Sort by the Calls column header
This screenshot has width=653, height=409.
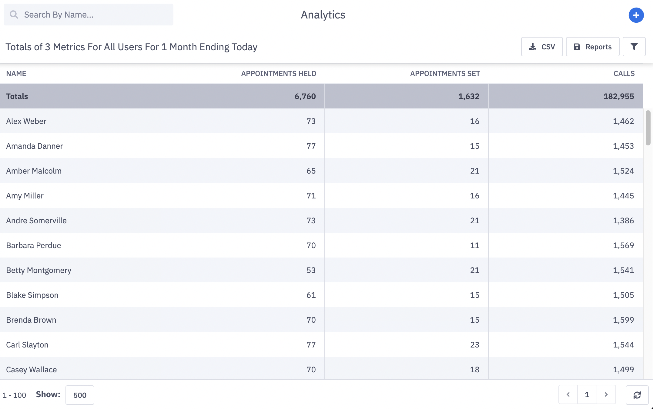[x=624, y=74]
